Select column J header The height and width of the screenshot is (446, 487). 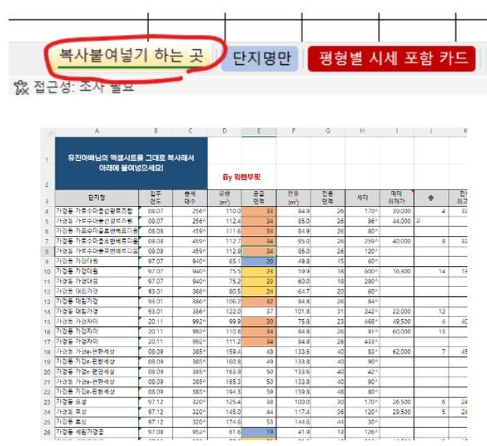(x=431, y=131)
